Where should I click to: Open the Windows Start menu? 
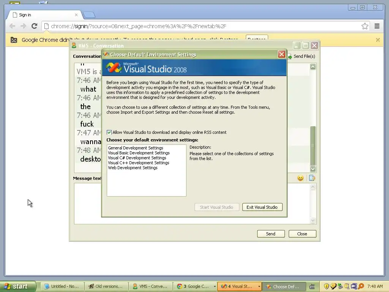tap(17, 286)
